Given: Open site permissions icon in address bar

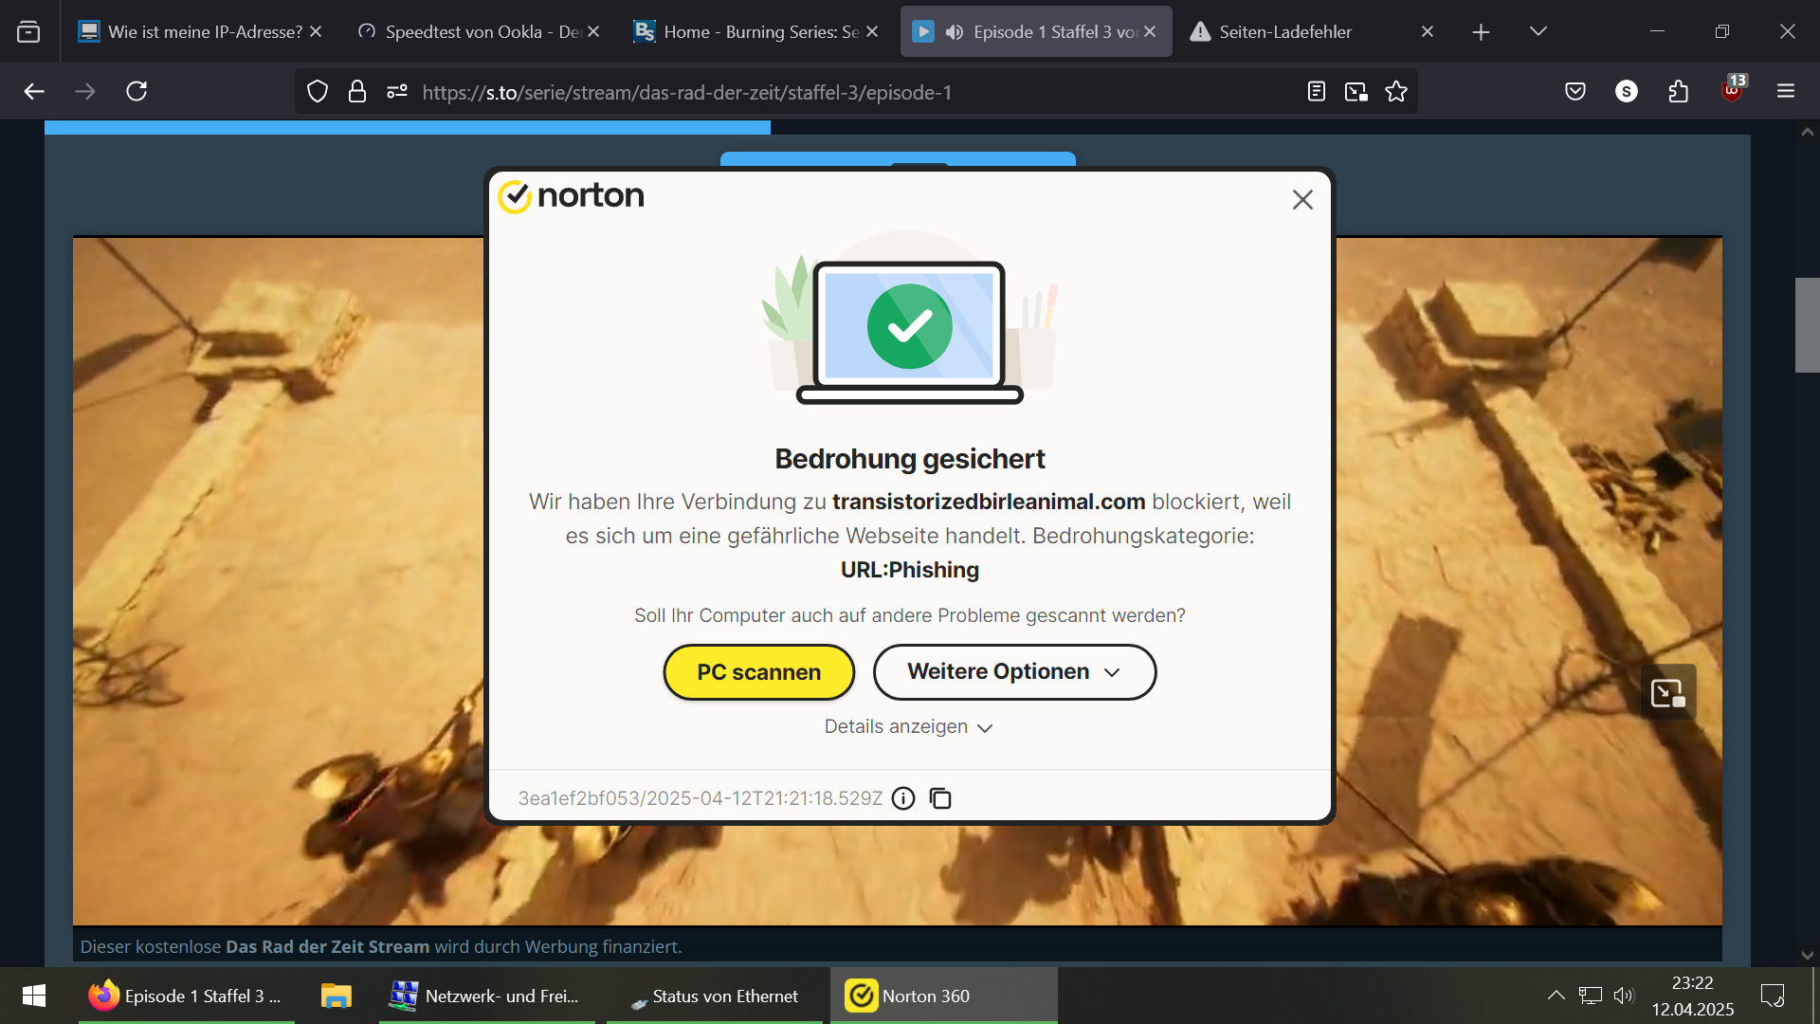Looking at the screenshot, I should (x=397, y=92).
